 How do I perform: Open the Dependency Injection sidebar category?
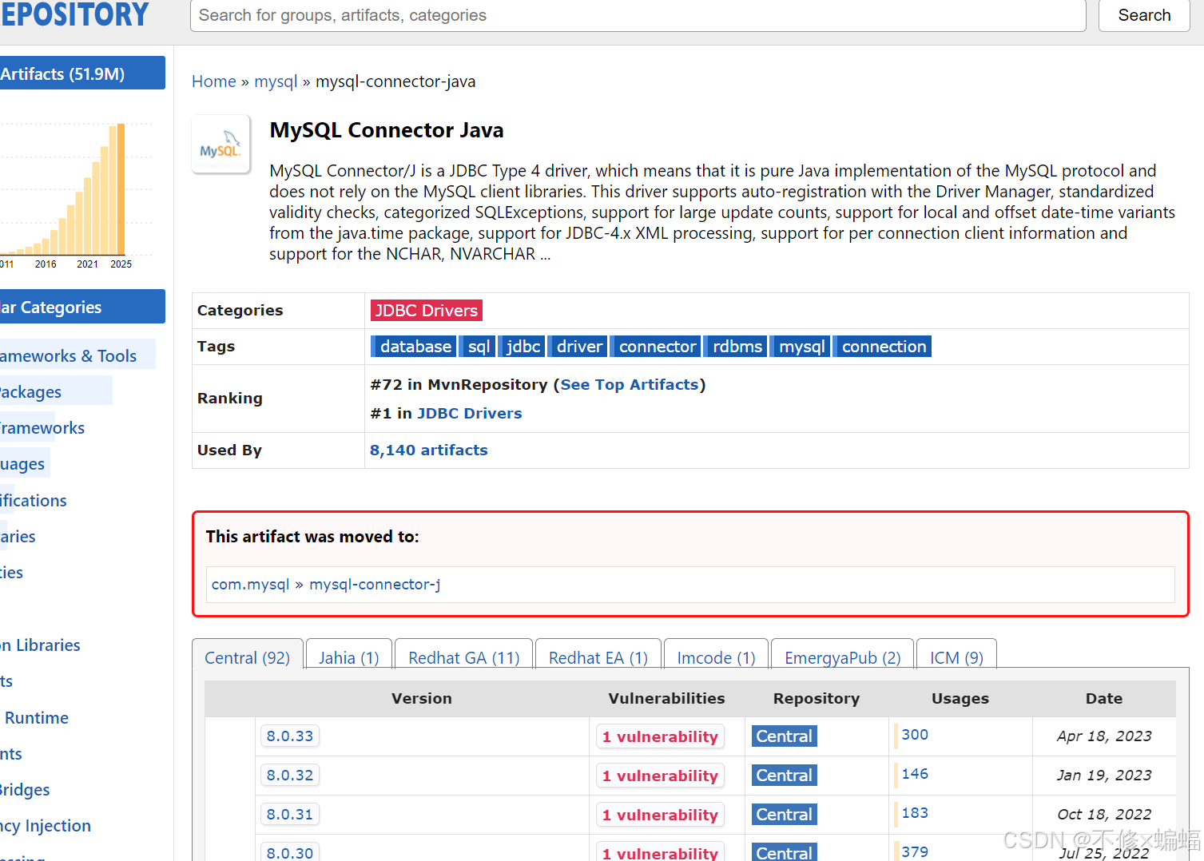(46, 826)
